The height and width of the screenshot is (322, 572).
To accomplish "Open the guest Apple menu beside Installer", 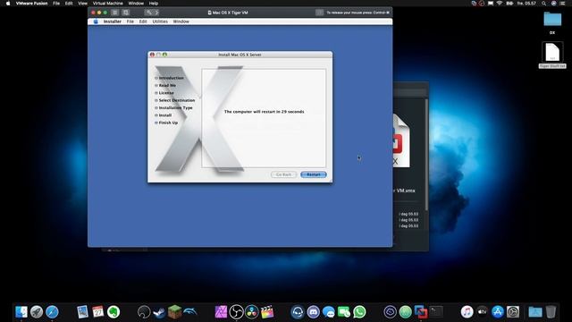I will pos(96,21).
